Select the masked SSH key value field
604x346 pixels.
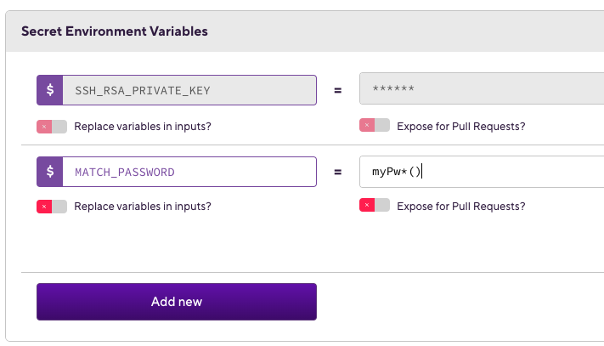pos(481,89)
